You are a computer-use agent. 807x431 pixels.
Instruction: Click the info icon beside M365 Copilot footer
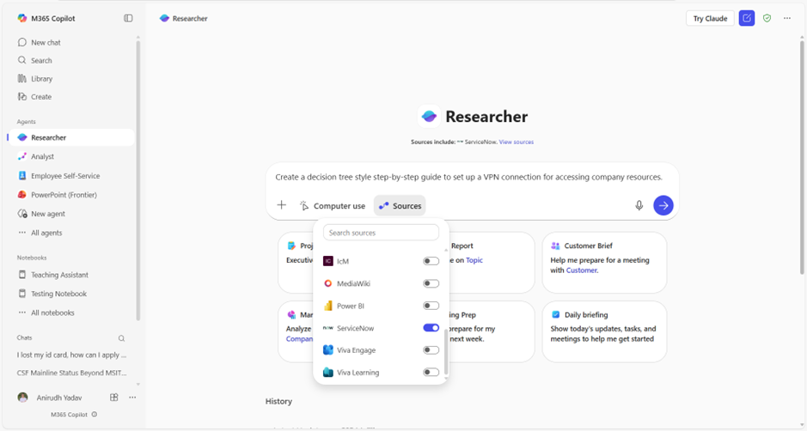point(95,414)
